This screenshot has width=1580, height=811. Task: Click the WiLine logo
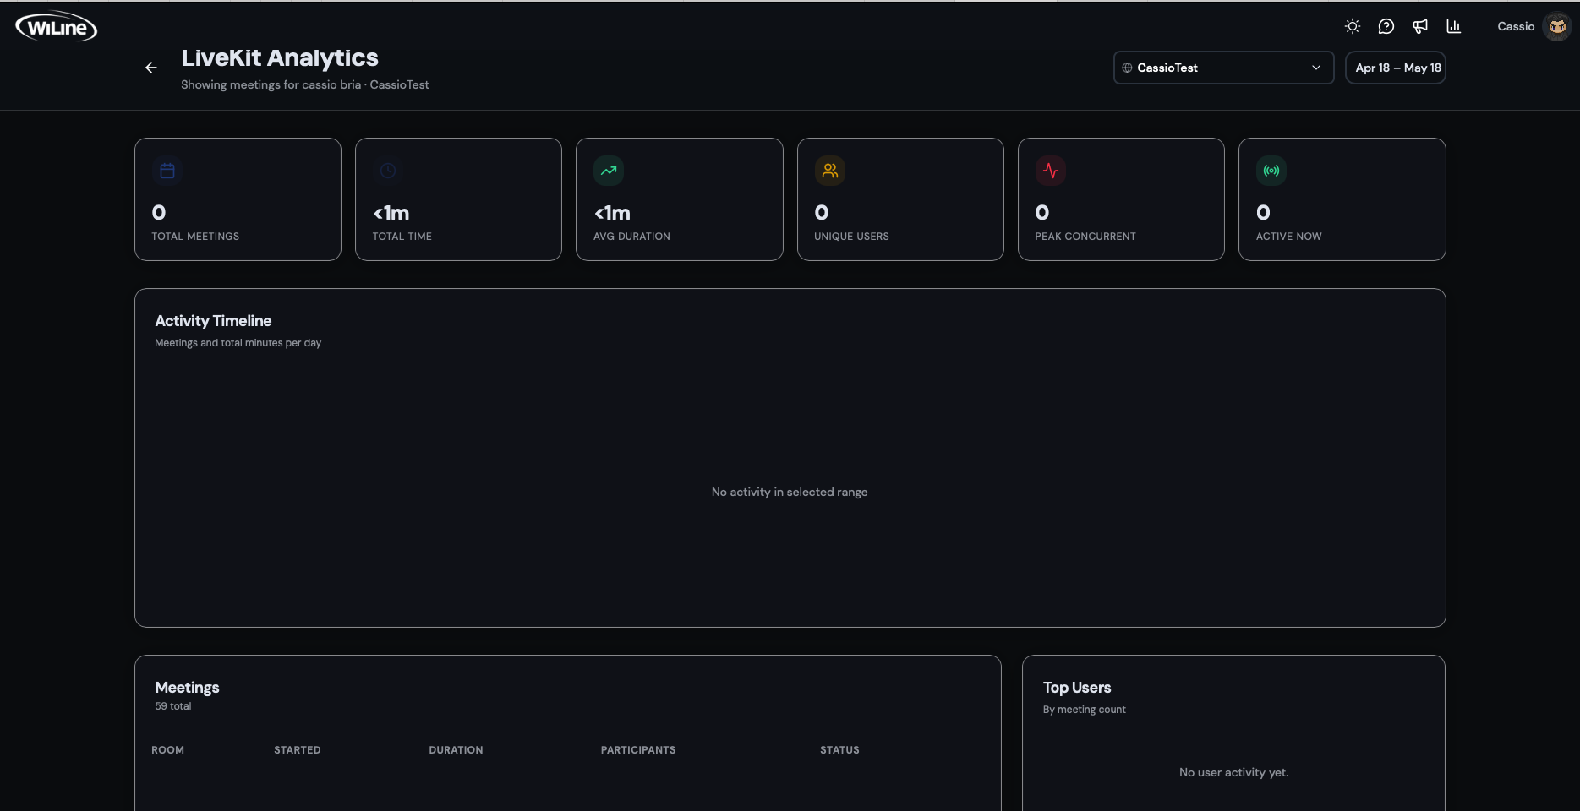(x=57, y=27)
